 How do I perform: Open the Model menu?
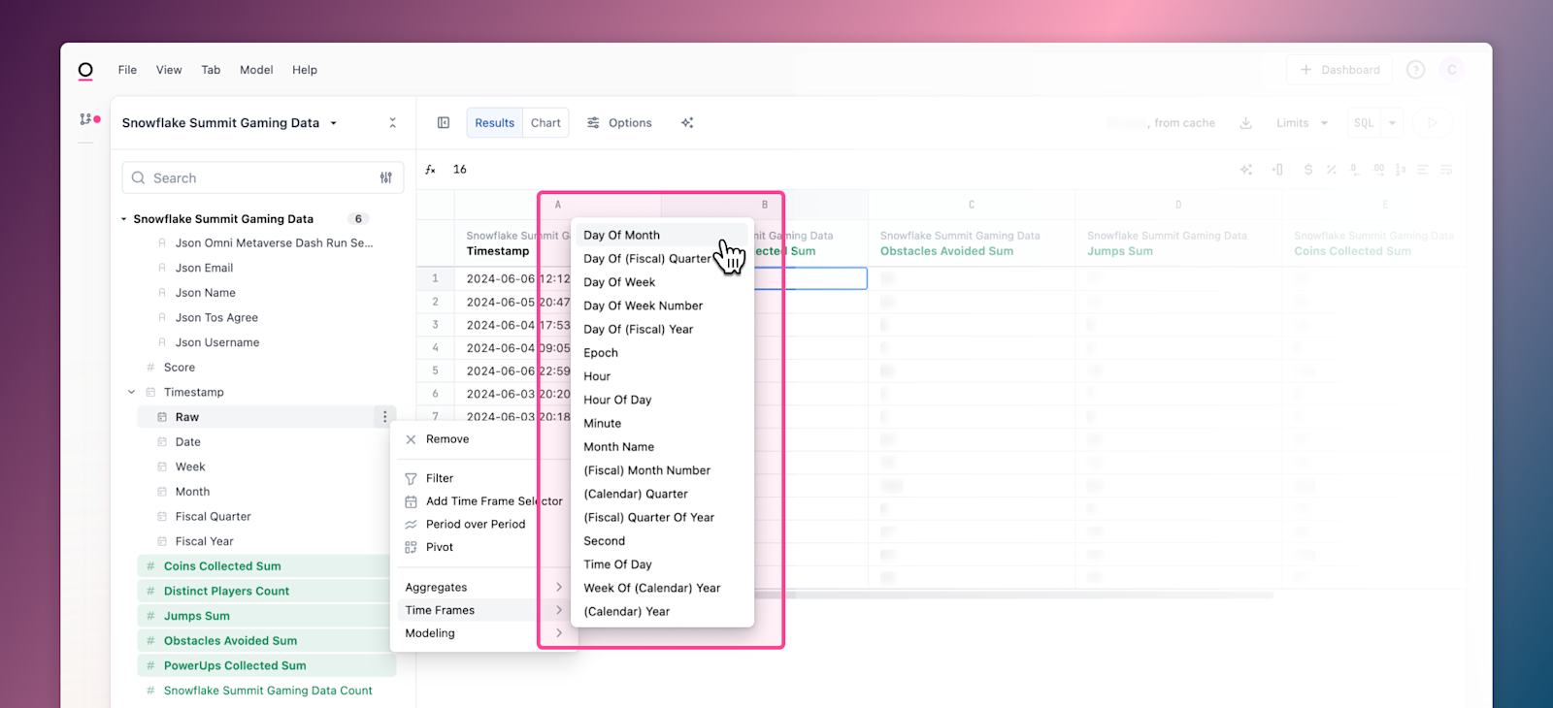(x=256, y=70)
